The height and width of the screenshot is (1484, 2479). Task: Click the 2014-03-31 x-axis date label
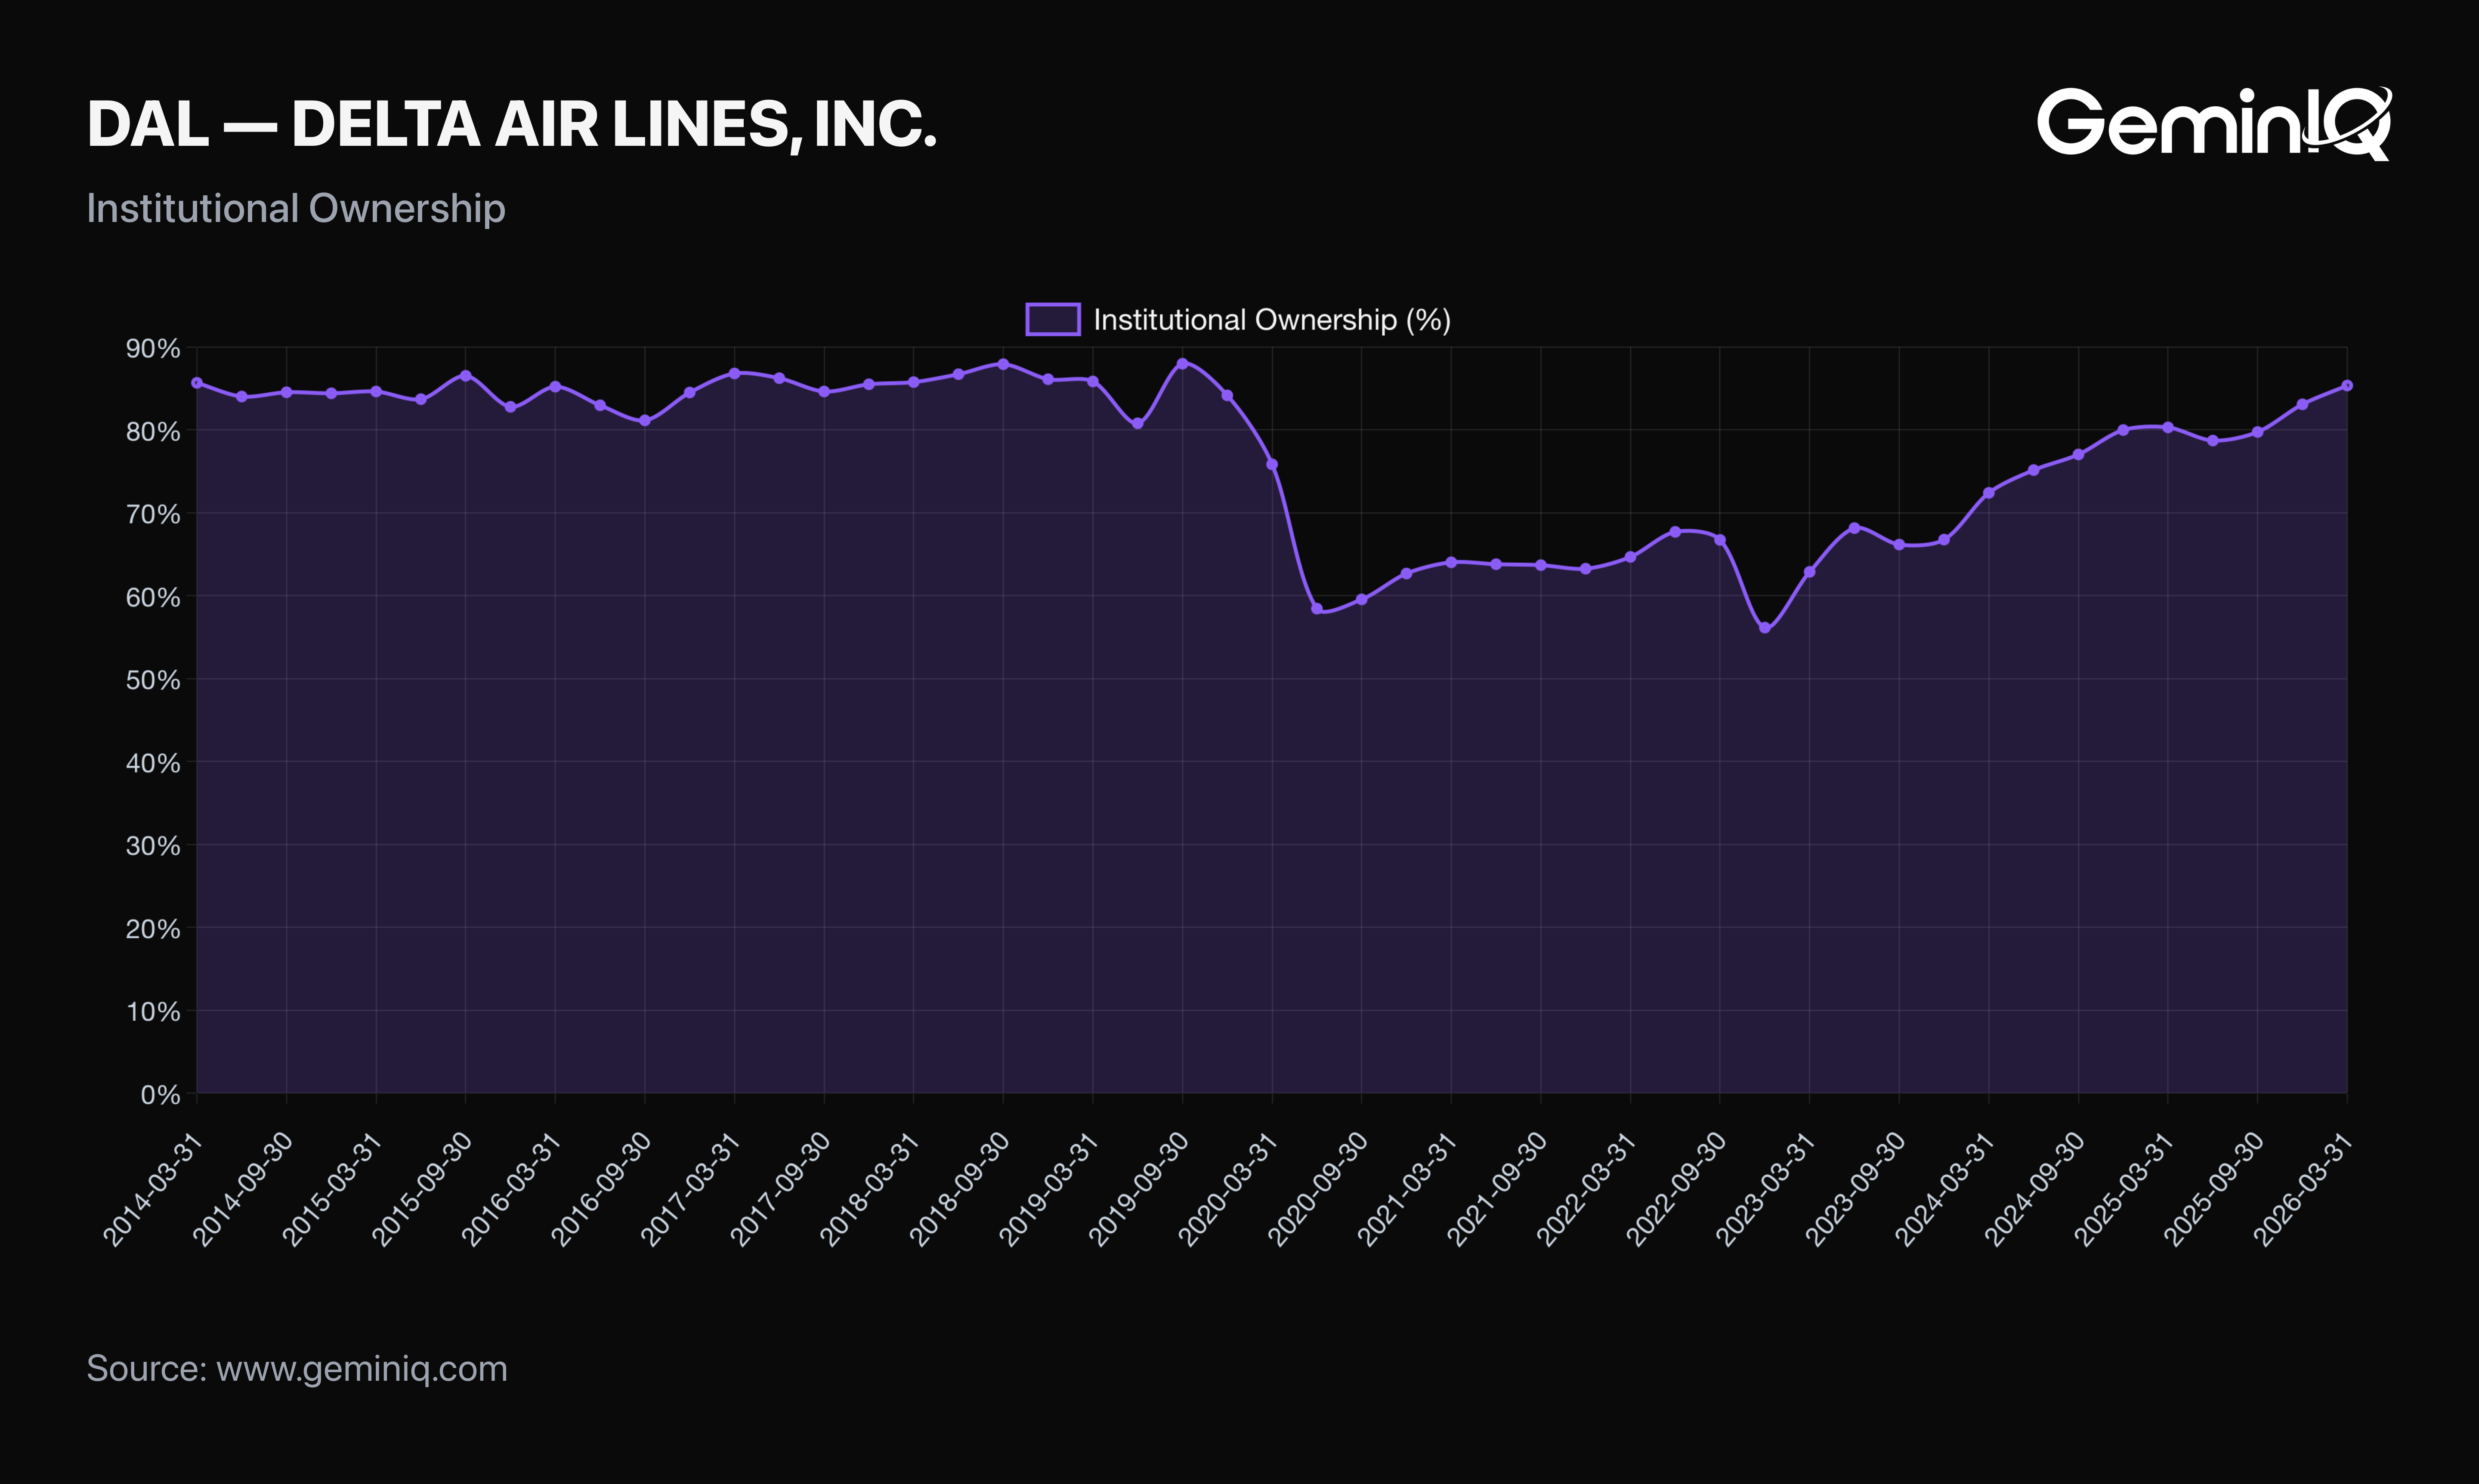pyautogui.click(x=153, y=1189)
